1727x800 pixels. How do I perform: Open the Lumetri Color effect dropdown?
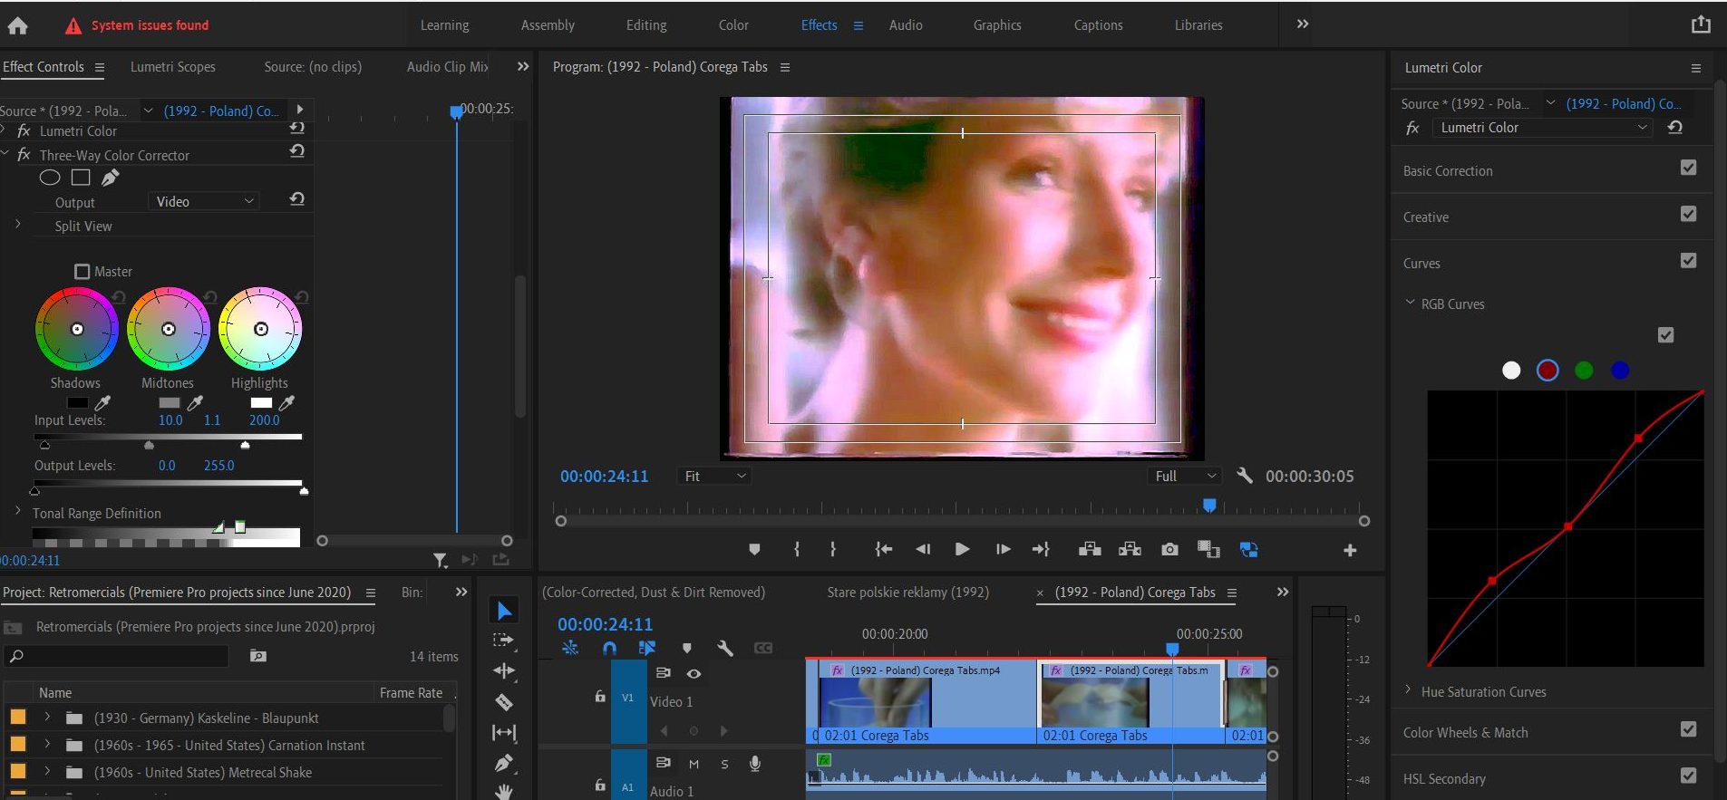1542,128
